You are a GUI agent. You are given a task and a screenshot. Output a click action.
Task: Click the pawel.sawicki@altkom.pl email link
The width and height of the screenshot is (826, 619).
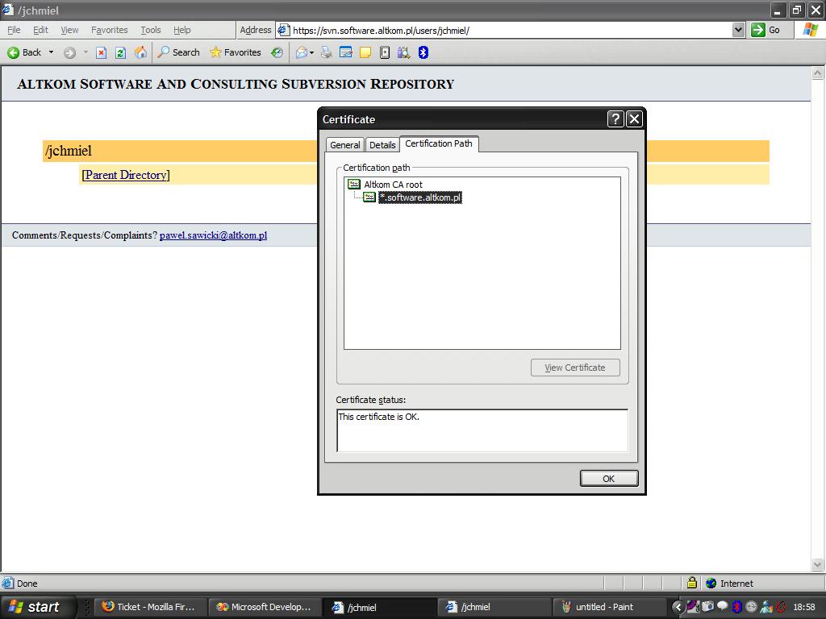click(x=213, y=235)
